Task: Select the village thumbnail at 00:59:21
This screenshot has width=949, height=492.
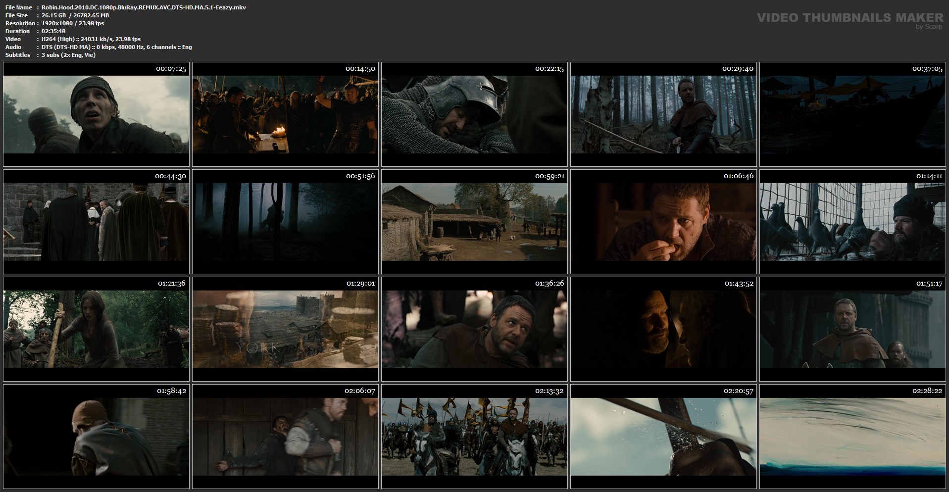Action: [474, 222]
